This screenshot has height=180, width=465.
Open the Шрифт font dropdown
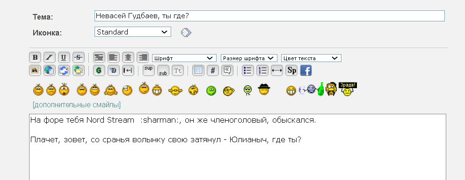point(184,58)
